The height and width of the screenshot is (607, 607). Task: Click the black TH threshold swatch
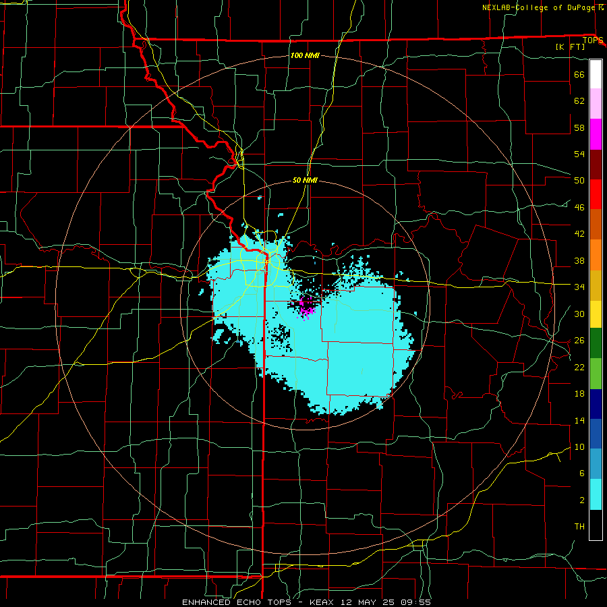[596, 524]
